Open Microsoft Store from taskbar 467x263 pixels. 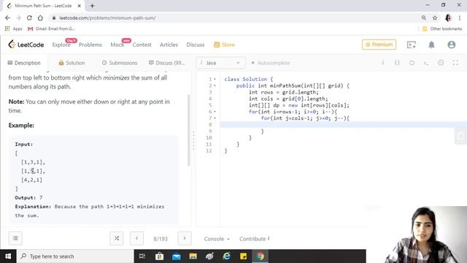coord(159,256)
